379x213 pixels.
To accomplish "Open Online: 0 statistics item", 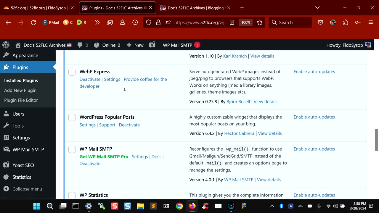I will 107,45.
